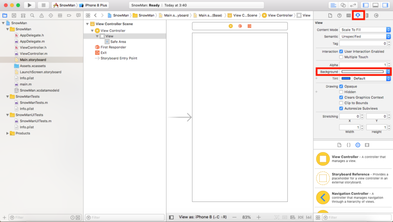Viewport: 393px width, 222px height.
Task: Show the Object library
Action: (x=358, y=145)
